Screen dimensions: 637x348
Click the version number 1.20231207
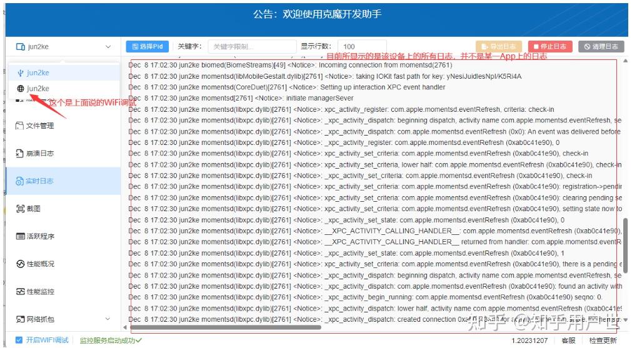(x=529, y=341)
